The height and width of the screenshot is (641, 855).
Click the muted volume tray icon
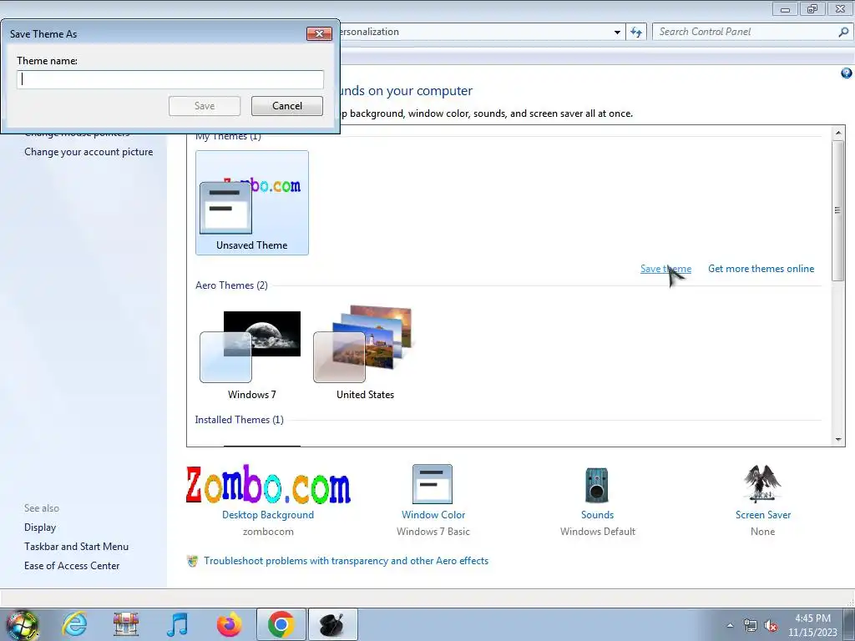pyautogui.click(x=771, y=626)
